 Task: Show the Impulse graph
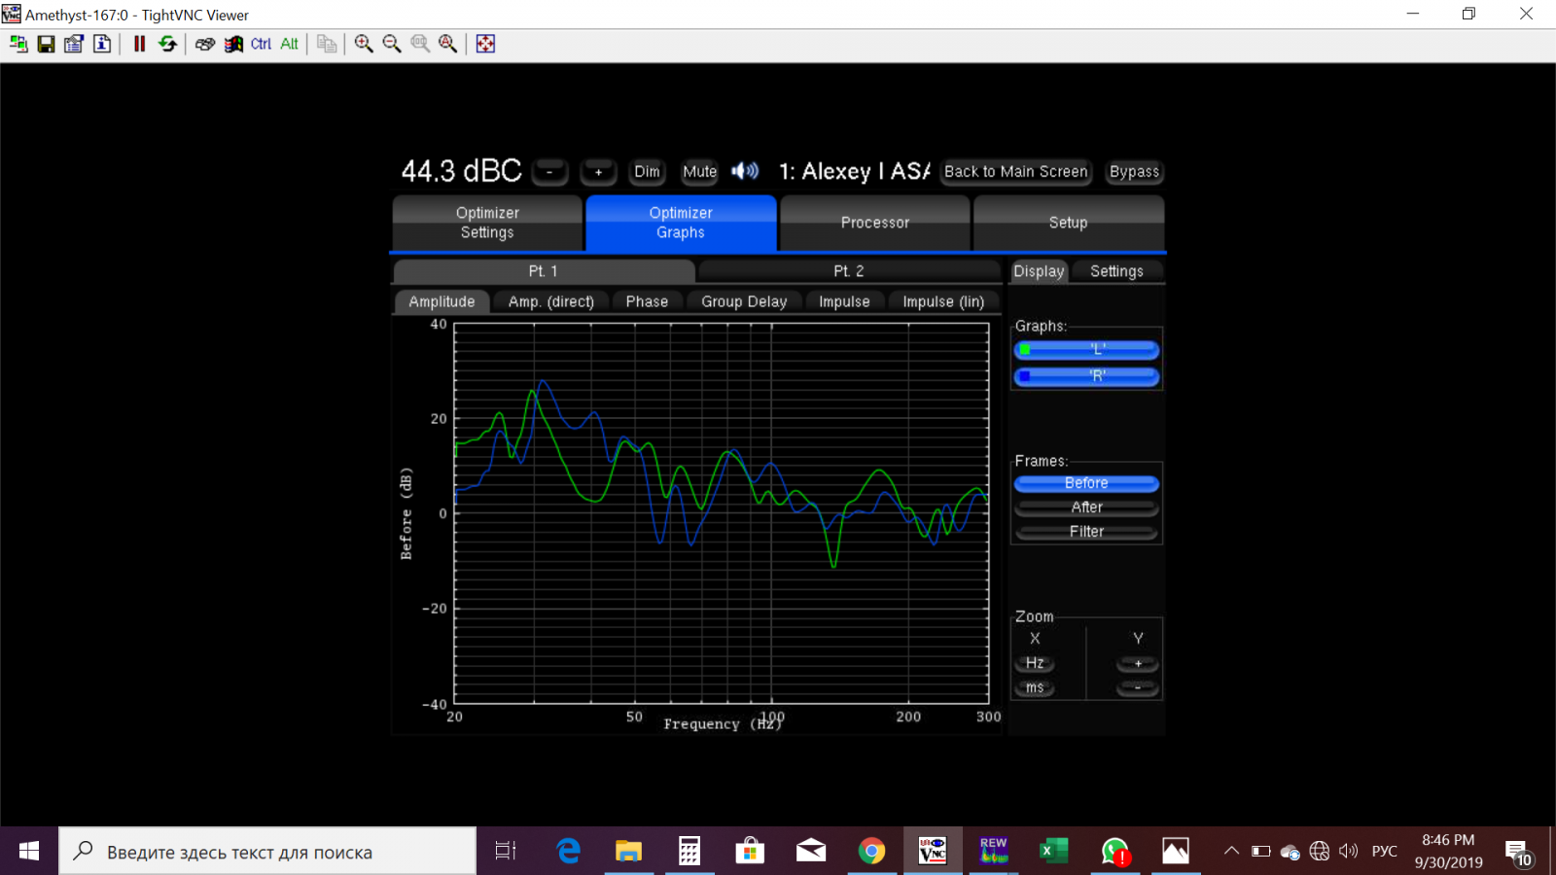coord(844,302)
